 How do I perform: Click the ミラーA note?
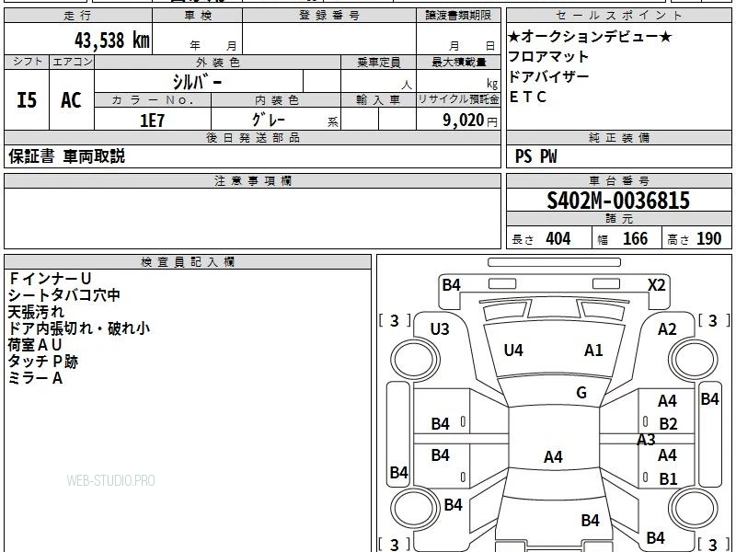(35, 377)
